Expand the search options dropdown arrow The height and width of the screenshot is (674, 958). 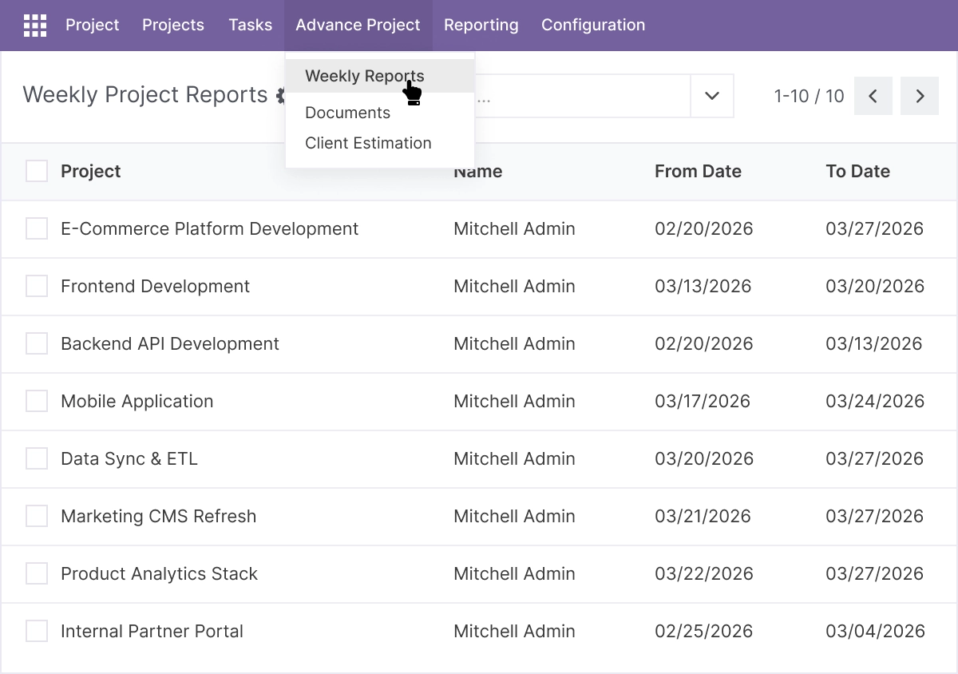click(712, 96)
